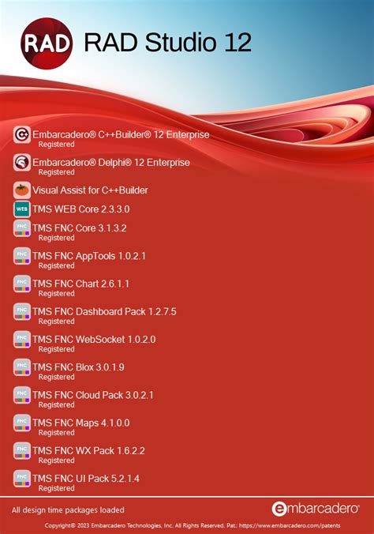This screenshot has height=534, width=374.
Task: Click Registered under TMS FNC AppTools
Action: [57, 266]
